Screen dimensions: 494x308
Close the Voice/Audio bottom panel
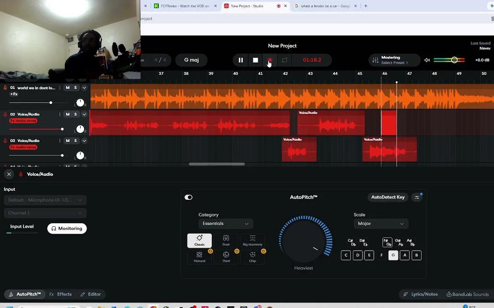pyautogui.click(x=9, y=174)
